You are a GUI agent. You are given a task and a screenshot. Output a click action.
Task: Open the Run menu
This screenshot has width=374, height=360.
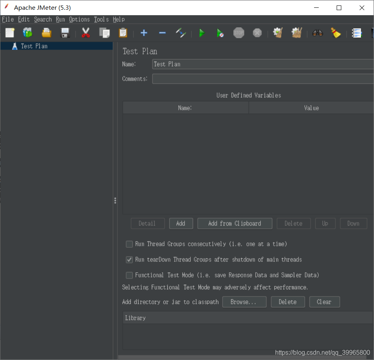click(60, 19)
